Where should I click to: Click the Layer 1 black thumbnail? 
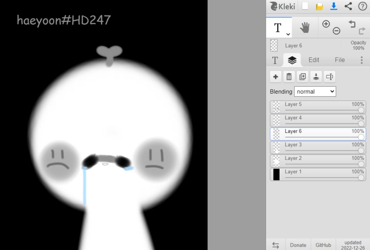[276, 174]
